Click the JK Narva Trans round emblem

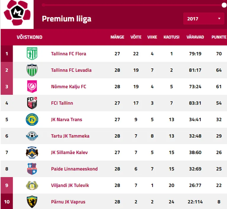pos(32,119)
